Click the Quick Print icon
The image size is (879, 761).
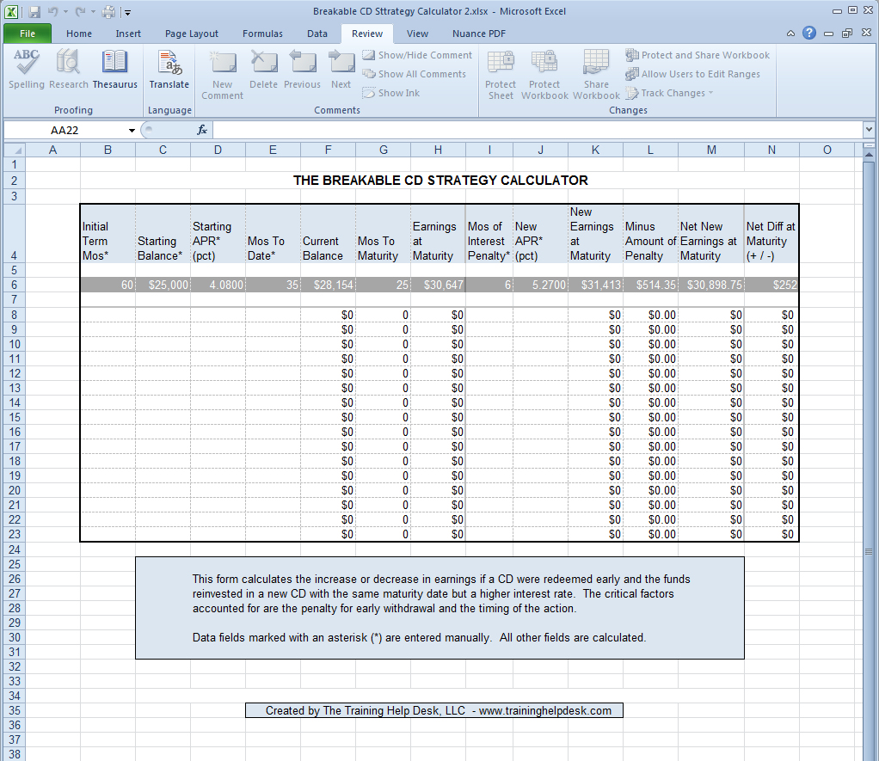coord(108,11)
